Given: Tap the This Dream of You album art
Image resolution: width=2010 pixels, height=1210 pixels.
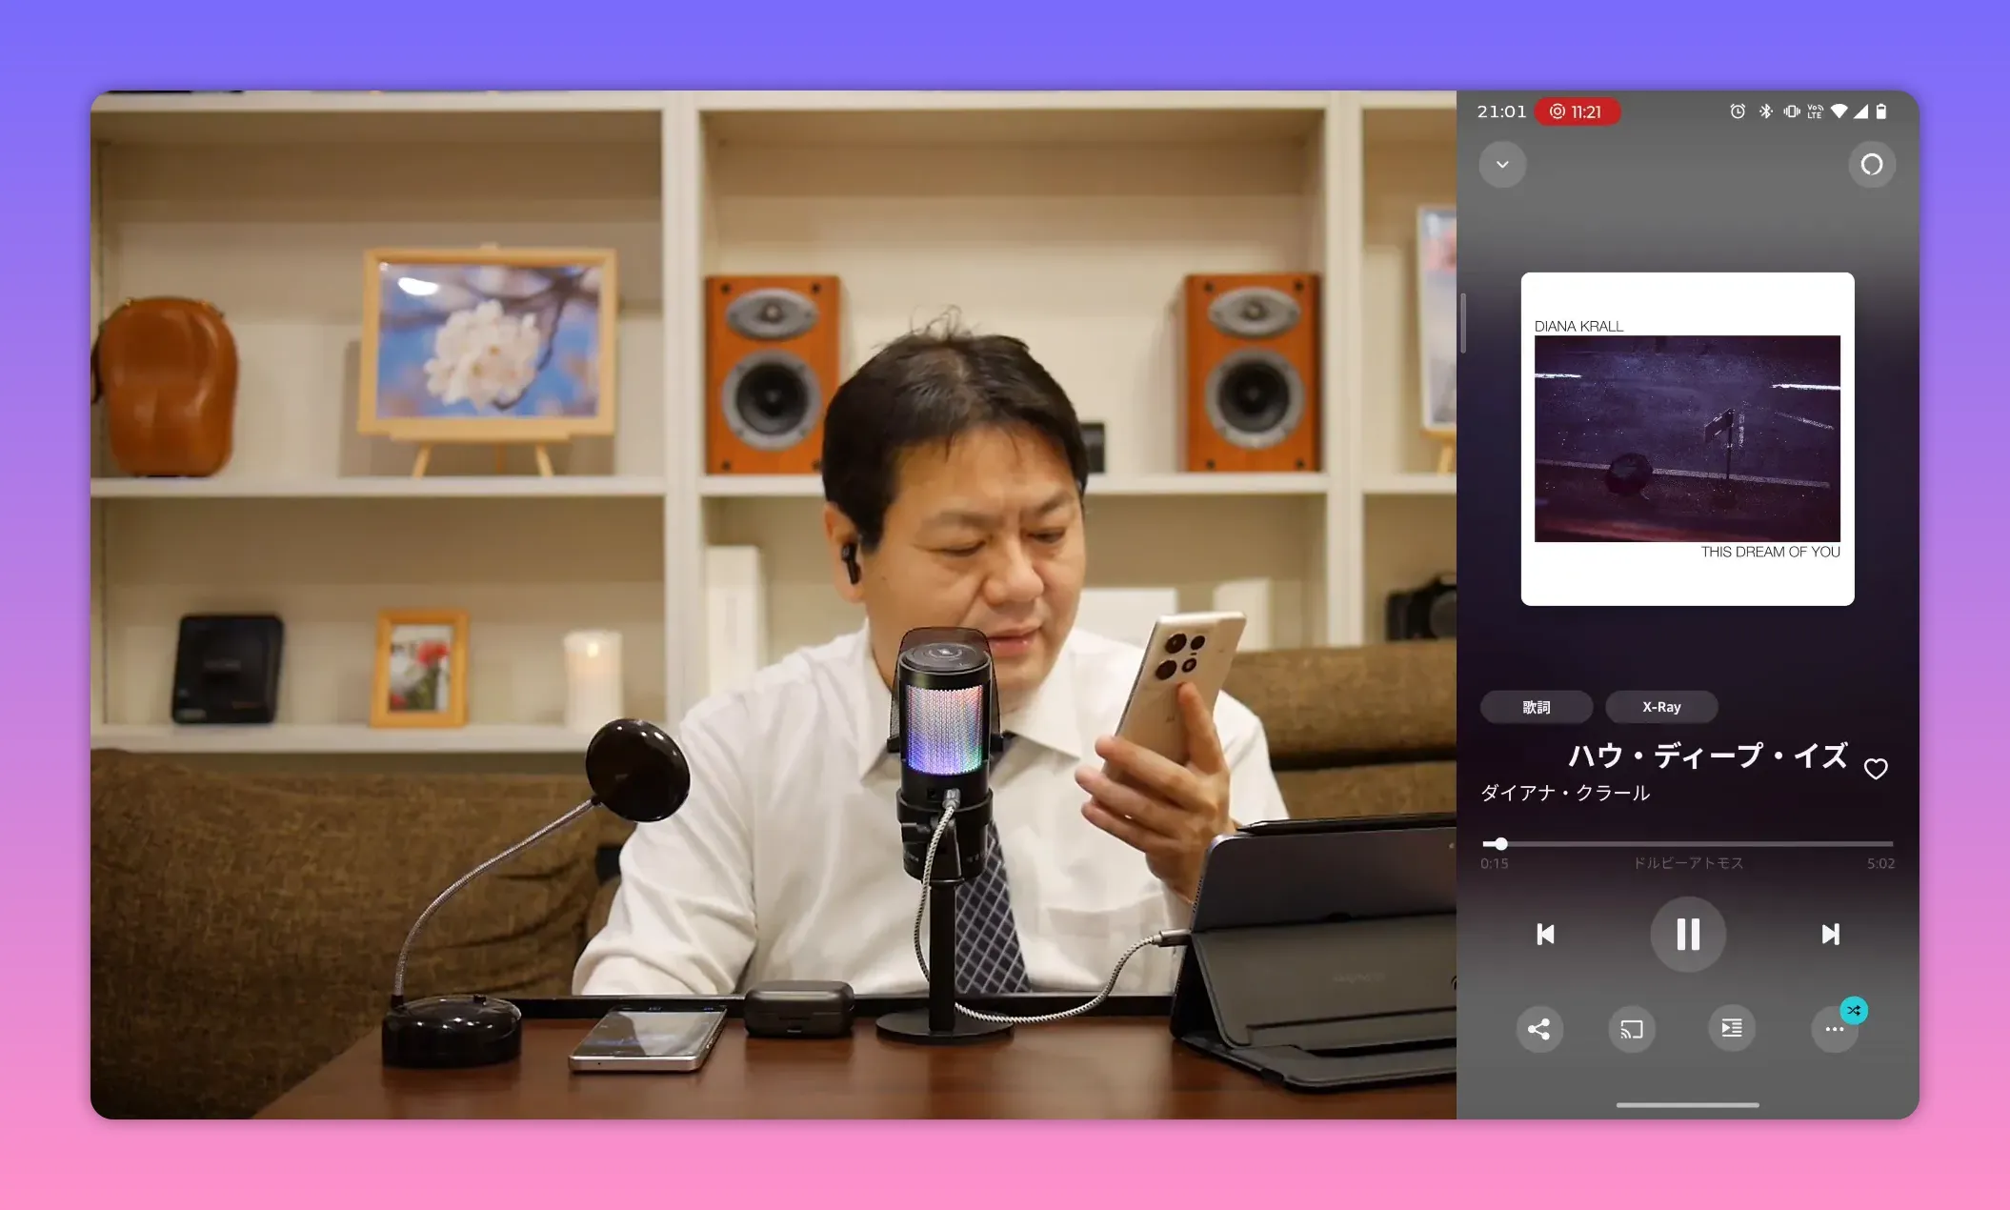Looking at the screenshot, I should tap(1687, 438).
